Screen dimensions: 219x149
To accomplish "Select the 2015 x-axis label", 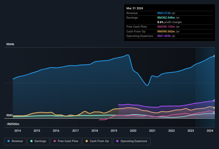I will [x=37, y=131].
